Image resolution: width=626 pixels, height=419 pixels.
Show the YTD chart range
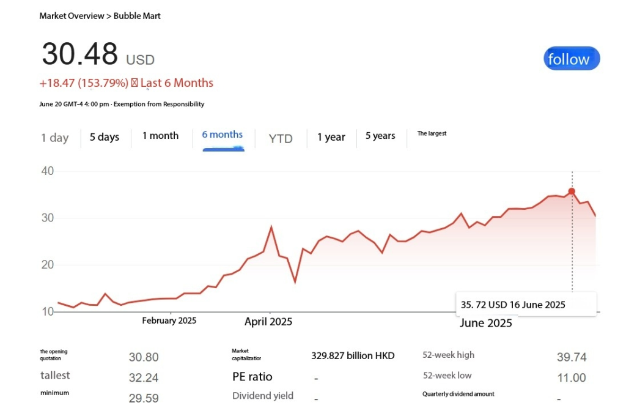281,139
